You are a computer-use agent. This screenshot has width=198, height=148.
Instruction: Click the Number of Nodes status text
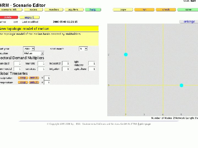click(x=163, y=118)
